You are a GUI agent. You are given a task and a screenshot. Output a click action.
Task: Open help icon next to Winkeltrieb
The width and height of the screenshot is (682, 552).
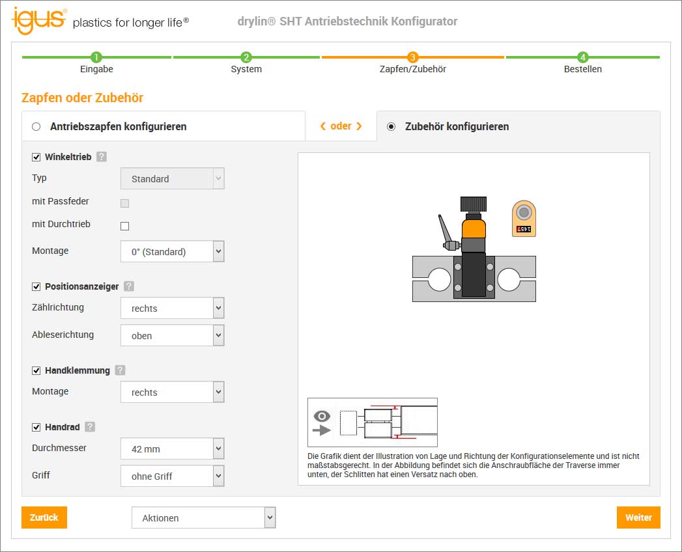click(102, 157)
